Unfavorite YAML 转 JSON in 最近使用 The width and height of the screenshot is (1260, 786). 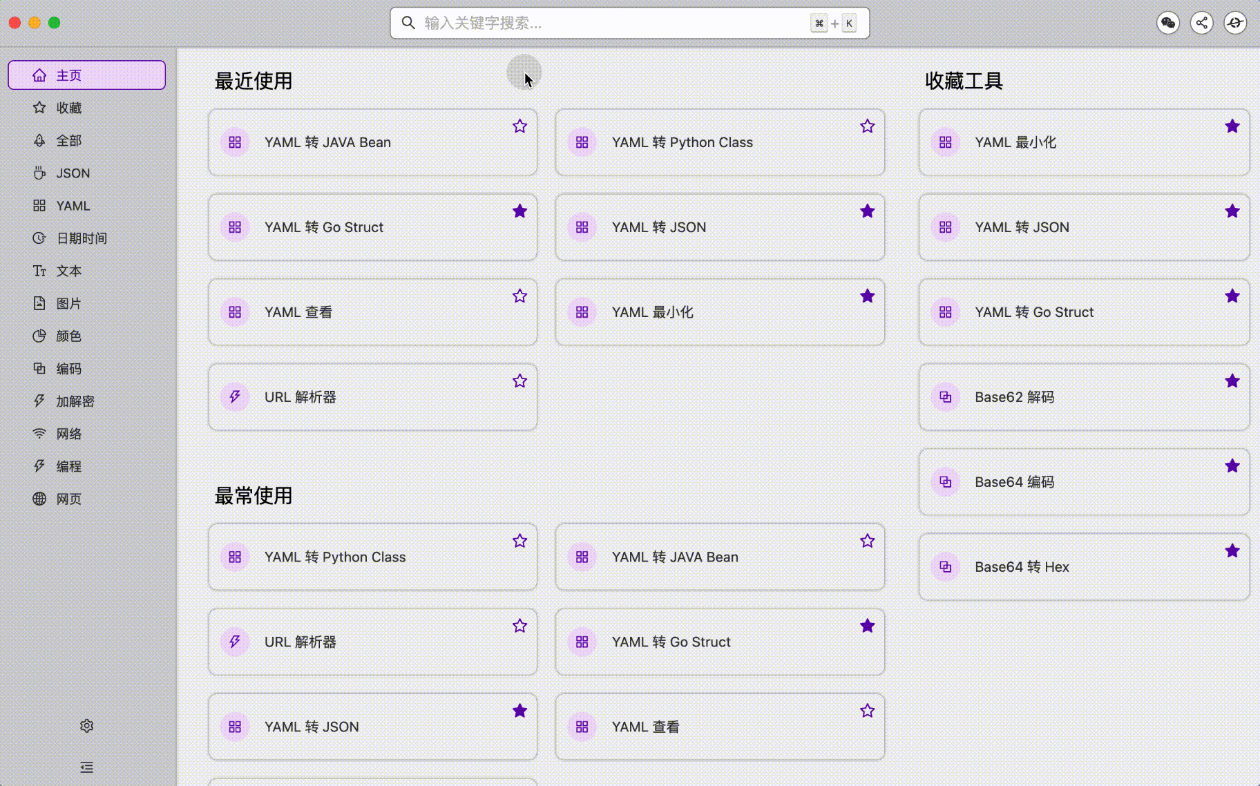tap(868, 211)
